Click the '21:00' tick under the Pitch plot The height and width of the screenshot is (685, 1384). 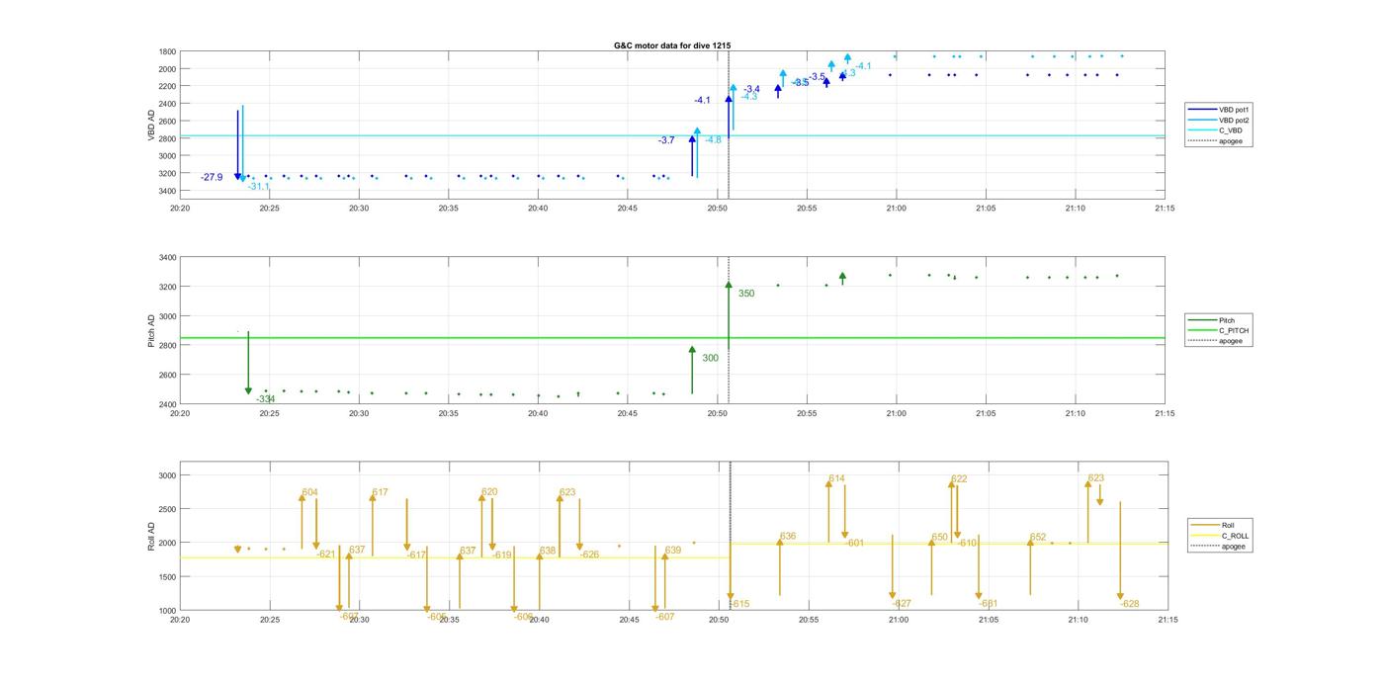tap(896, 413)
